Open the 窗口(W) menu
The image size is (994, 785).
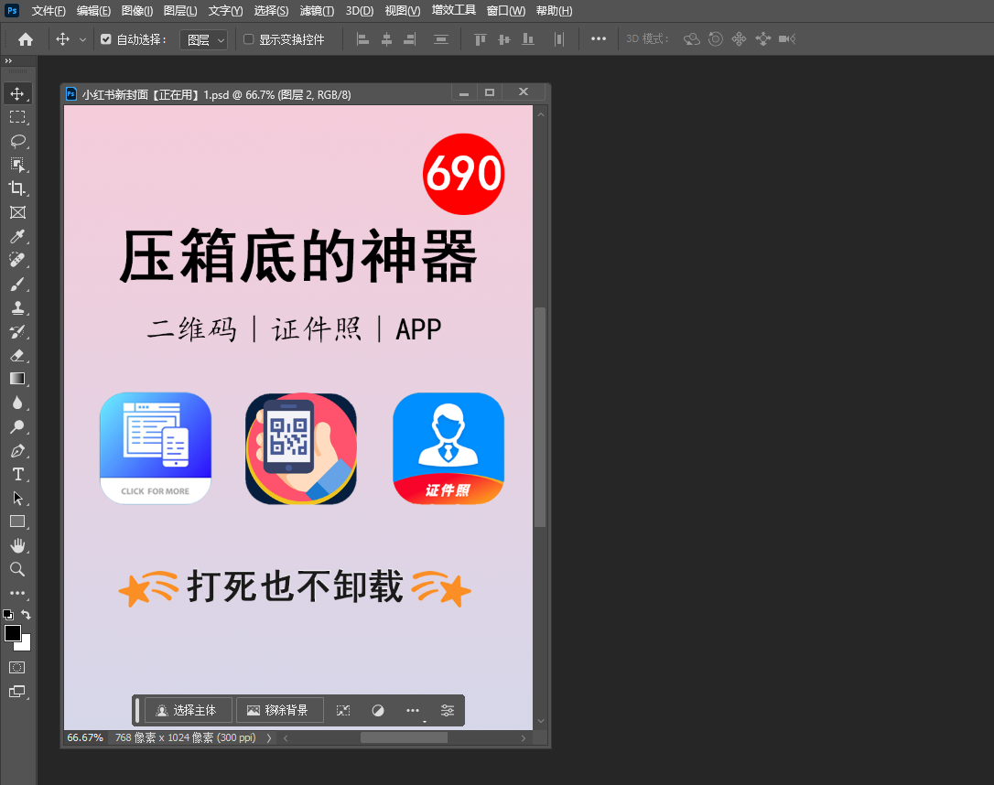[x=506, y=11]
